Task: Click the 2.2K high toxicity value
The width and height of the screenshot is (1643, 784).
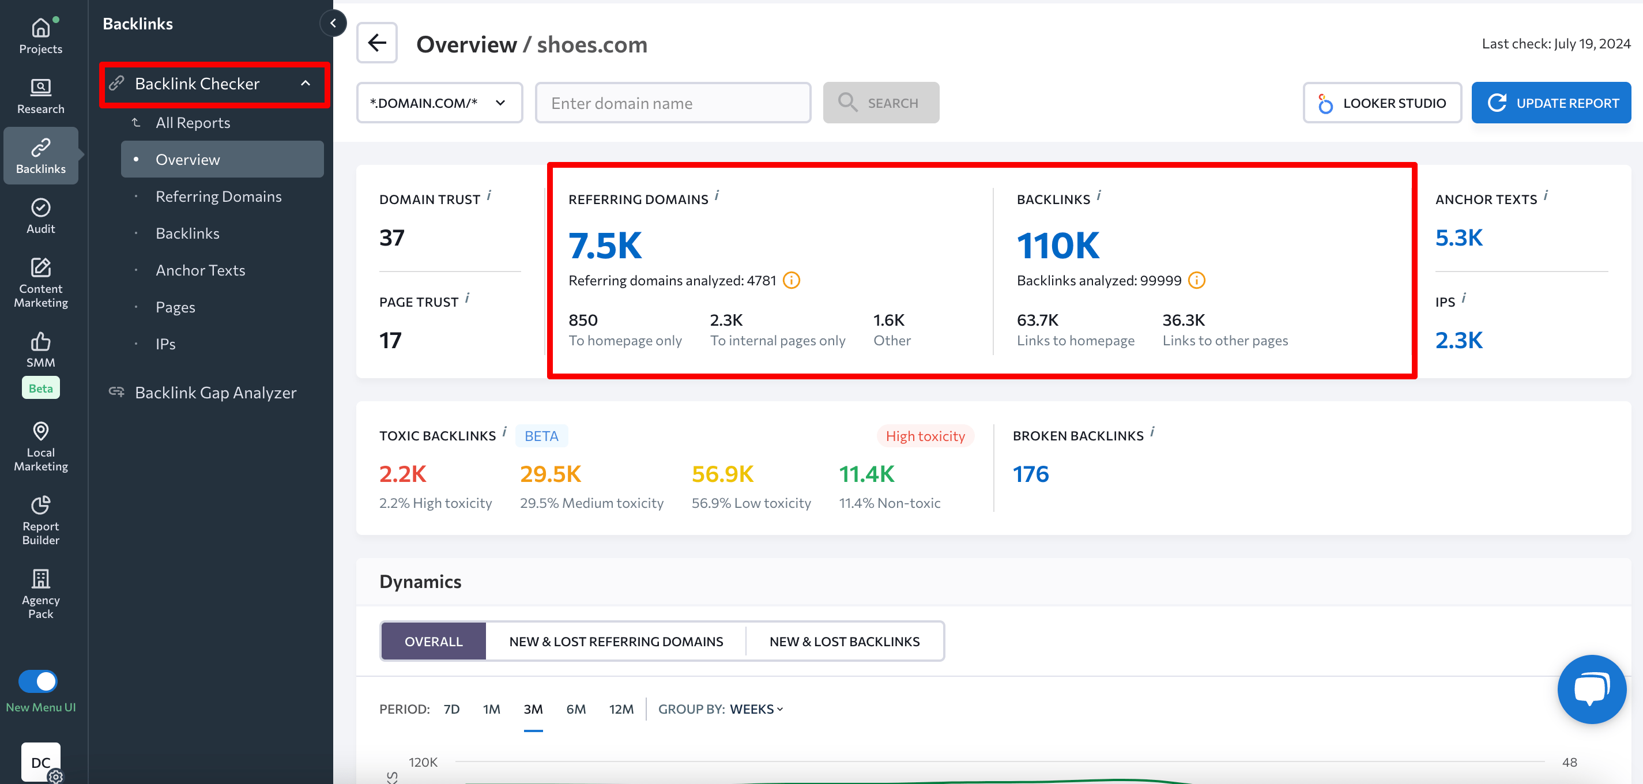Action: pos(403,474)
